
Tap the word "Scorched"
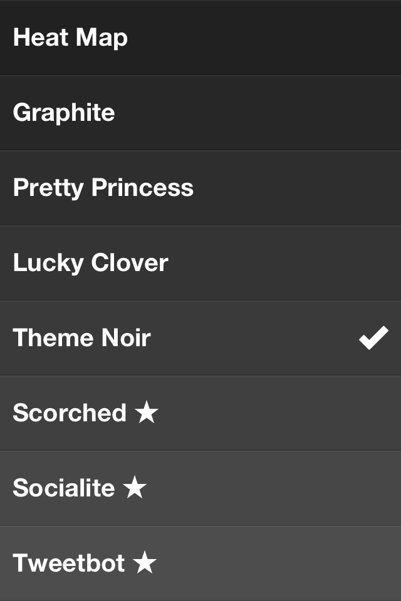pos(70,413)
